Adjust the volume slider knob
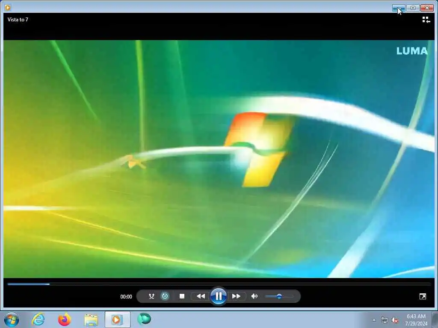 [279, 296]
